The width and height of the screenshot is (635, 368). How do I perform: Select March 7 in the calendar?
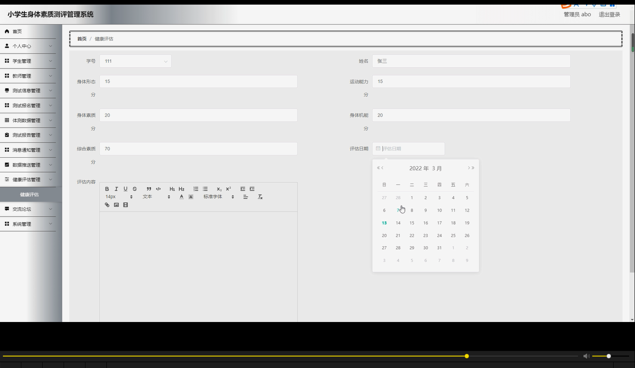pyautogui.click(x=398, y=210)
